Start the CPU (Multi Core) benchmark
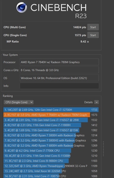Viewport: 114px width, 178px height. tap(93, 27)
